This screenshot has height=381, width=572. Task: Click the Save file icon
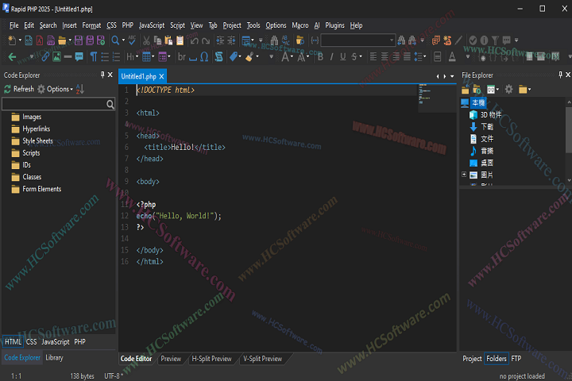79,40
